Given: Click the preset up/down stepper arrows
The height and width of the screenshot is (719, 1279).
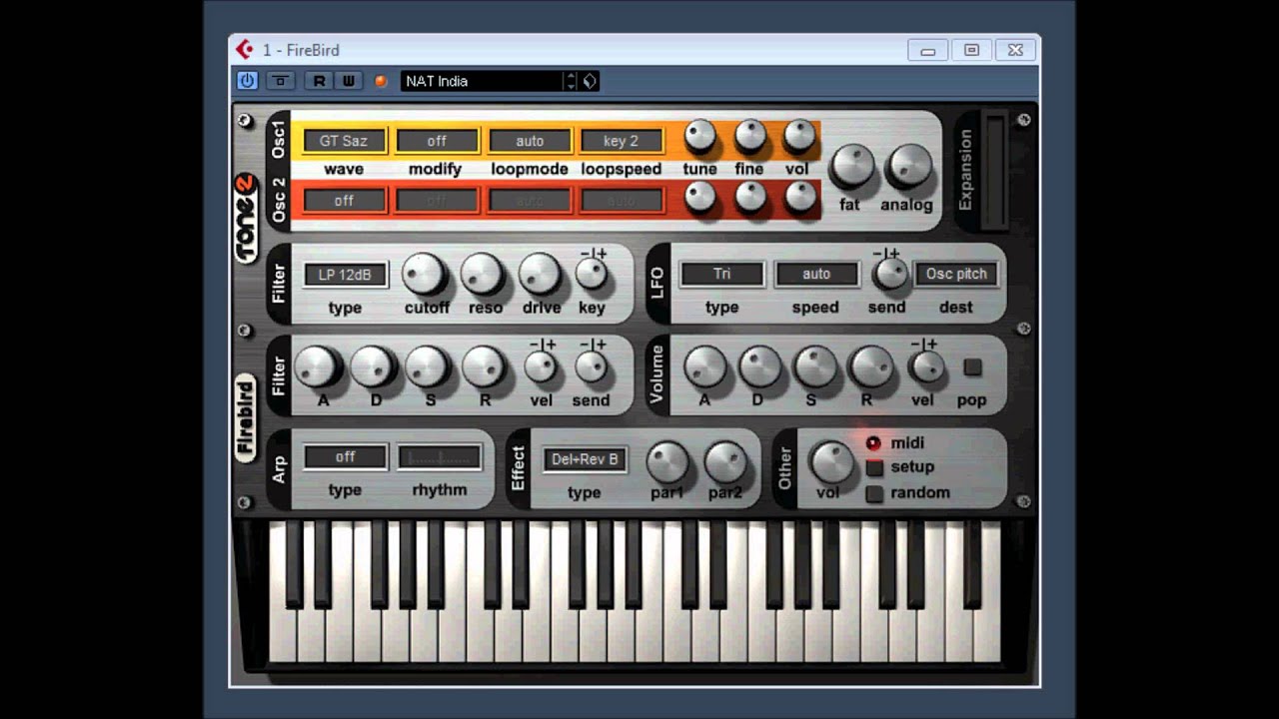Looking at the screenshot, I should (571, 81).
